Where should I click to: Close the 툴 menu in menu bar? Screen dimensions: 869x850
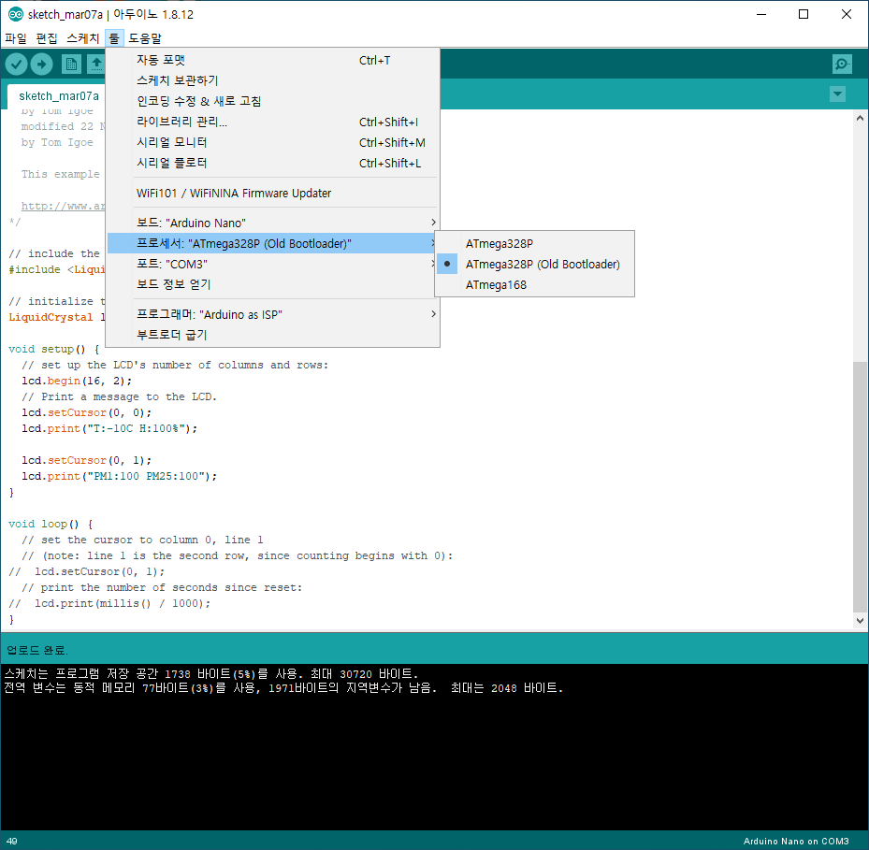point(113,38)
